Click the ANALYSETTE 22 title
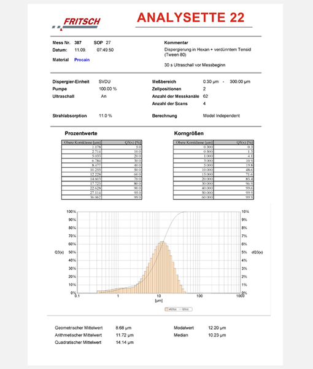Viewport: 313px width, 369px height. 191,18
